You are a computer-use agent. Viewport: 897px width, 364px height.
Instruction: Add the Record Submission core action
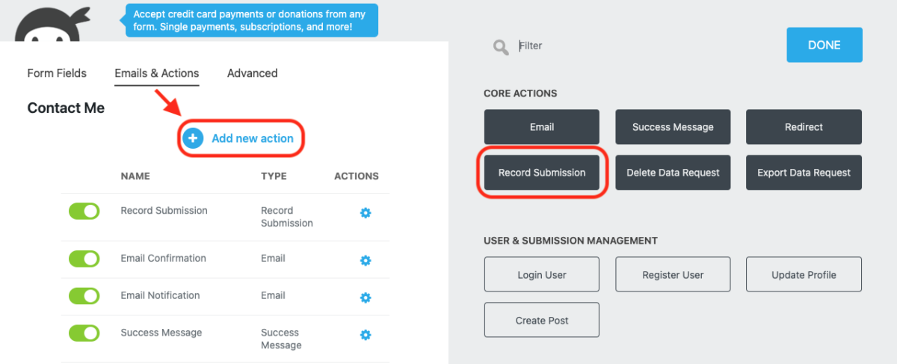pos(542,173)
